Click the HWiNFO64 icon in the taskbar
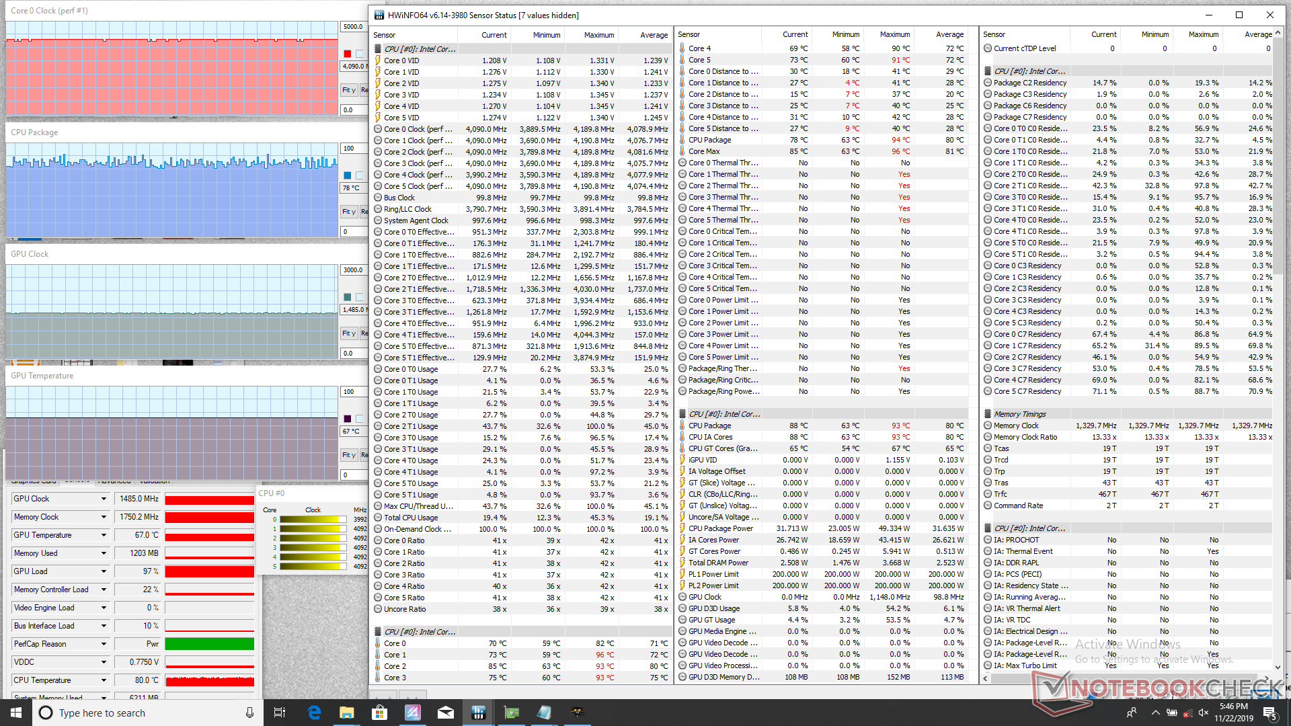Viewport: 1291px width, 726px height. tap(478, 713)
